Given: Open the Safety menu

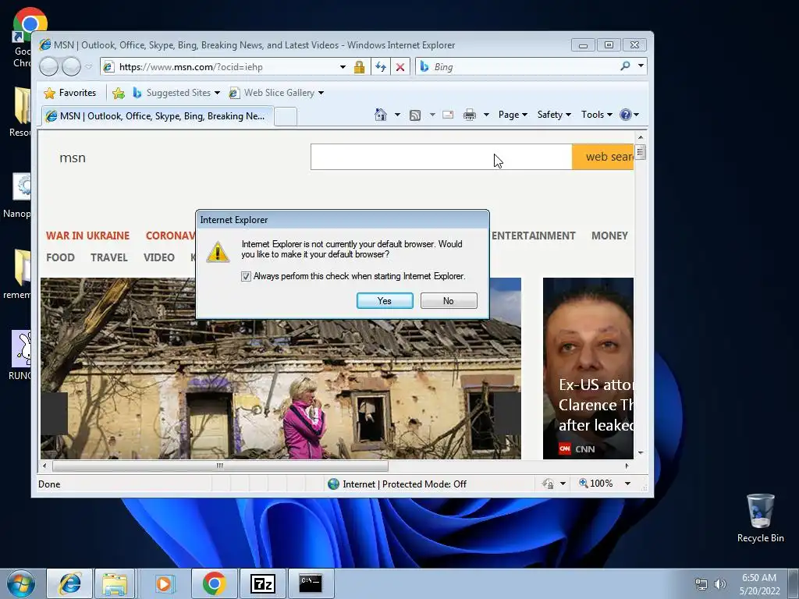Looking at the screenshot, I should [554, 115].
